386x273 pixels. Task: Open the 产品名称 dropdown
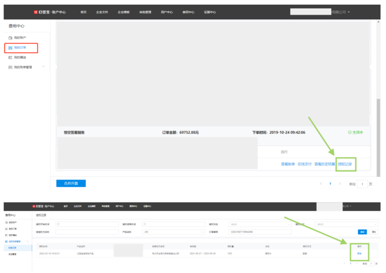(x=173, y=232)
